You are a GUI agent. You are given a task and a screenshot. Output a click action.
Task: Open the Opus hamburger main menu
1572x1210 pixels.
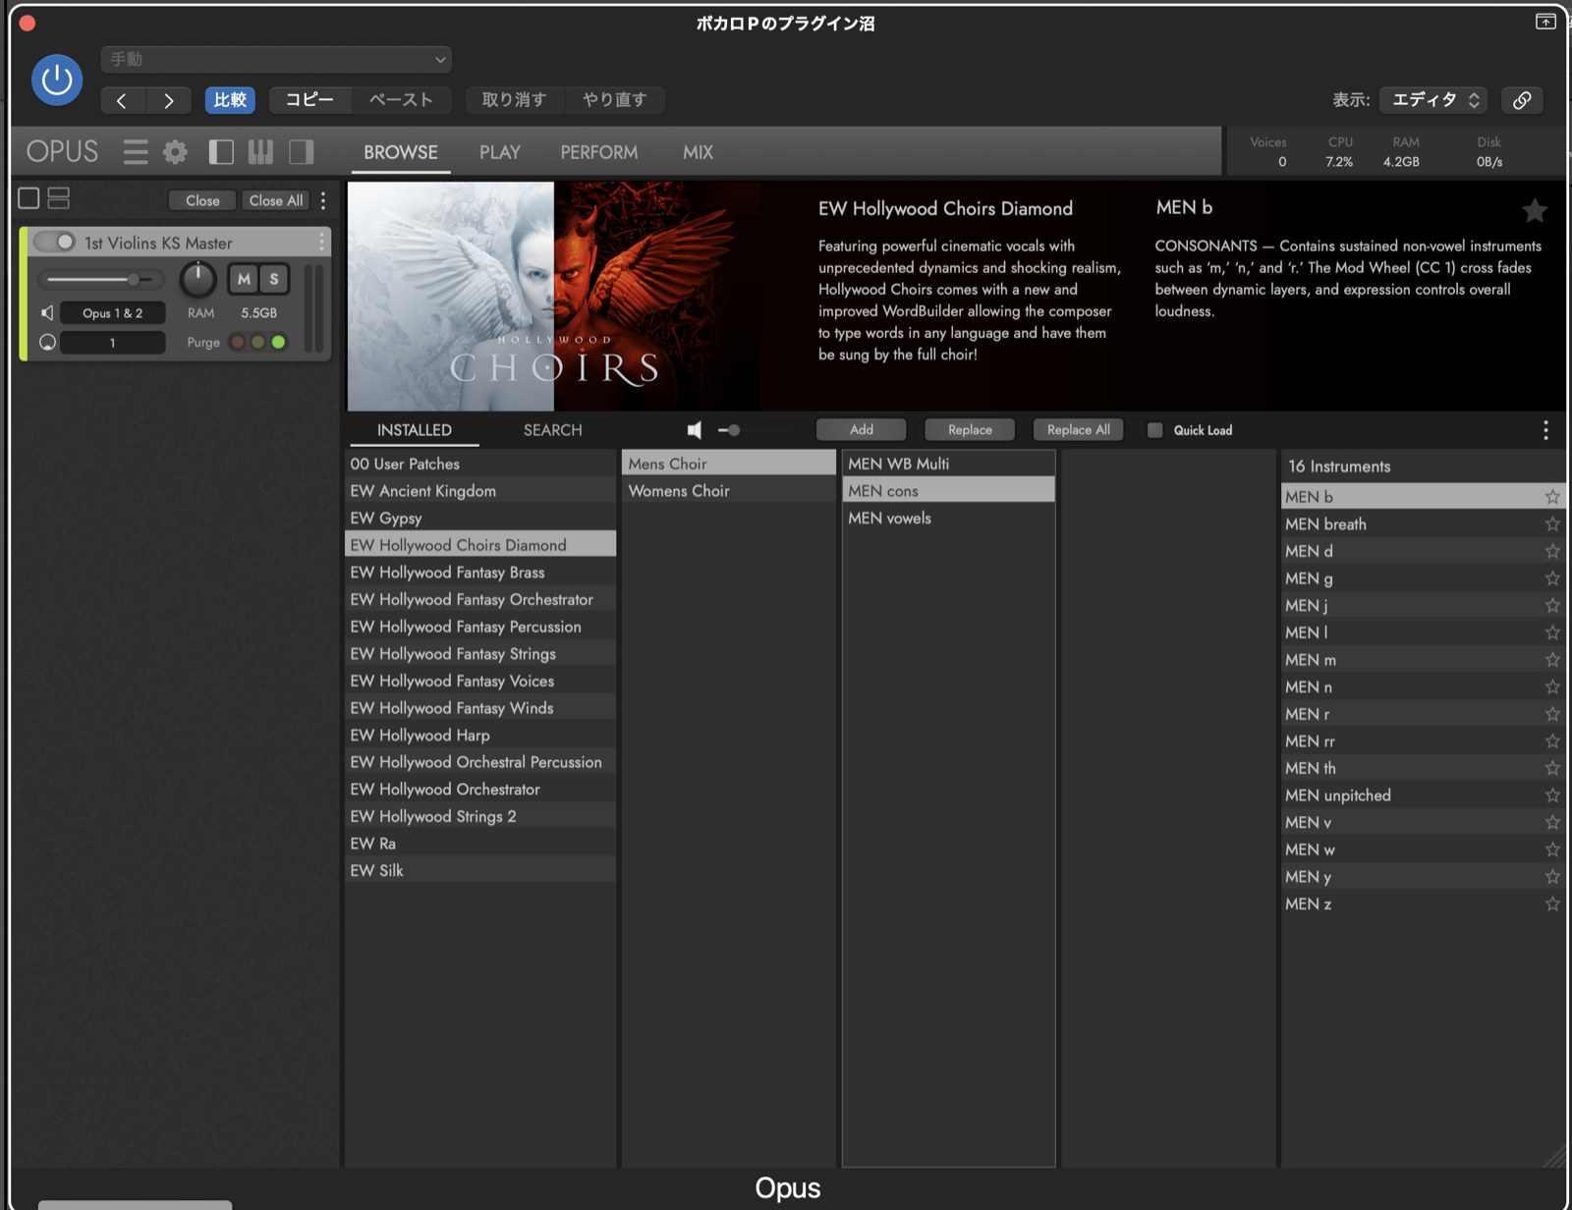(x=136, y=151)
